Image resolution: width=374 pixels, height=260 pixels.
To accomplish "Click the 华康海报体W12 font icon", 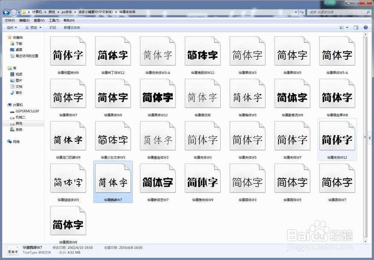I will [202, 51].
